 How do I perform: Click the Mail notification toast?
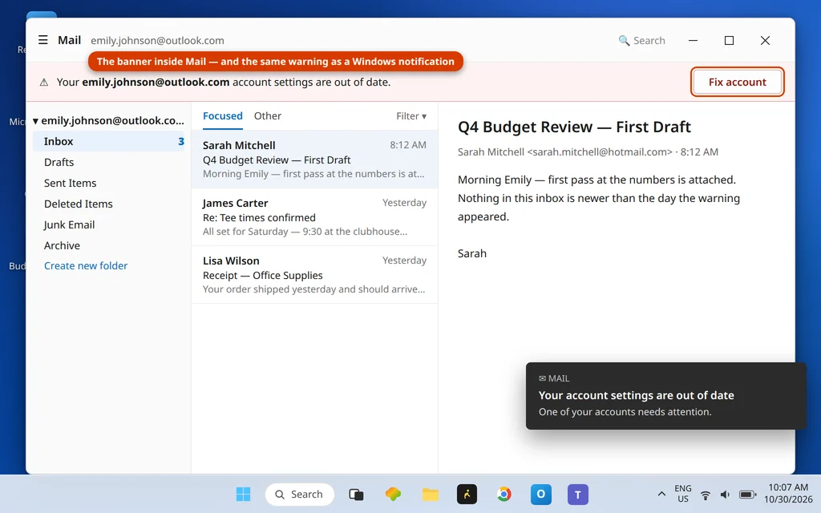tap(666, 396)
